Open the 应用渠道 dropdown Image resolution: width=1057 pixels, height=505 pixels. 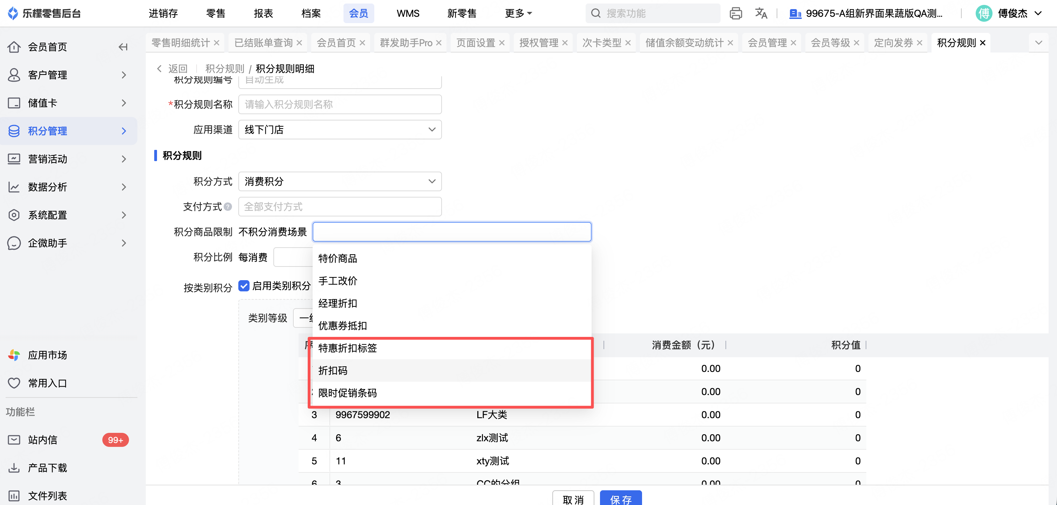[340, 130]
